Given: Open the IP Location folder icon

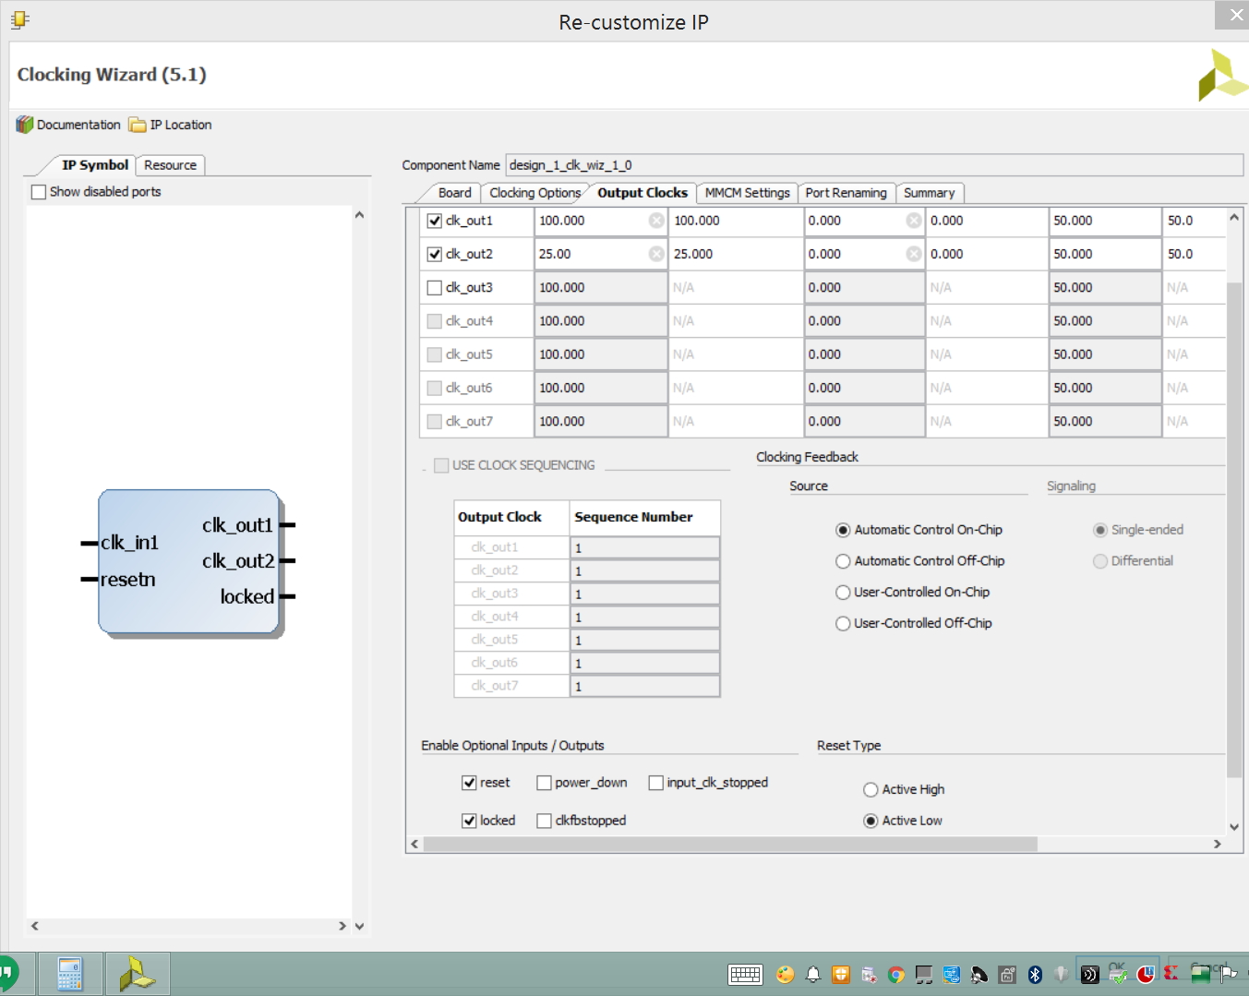Looking at the screenshot, I should 138,125.
